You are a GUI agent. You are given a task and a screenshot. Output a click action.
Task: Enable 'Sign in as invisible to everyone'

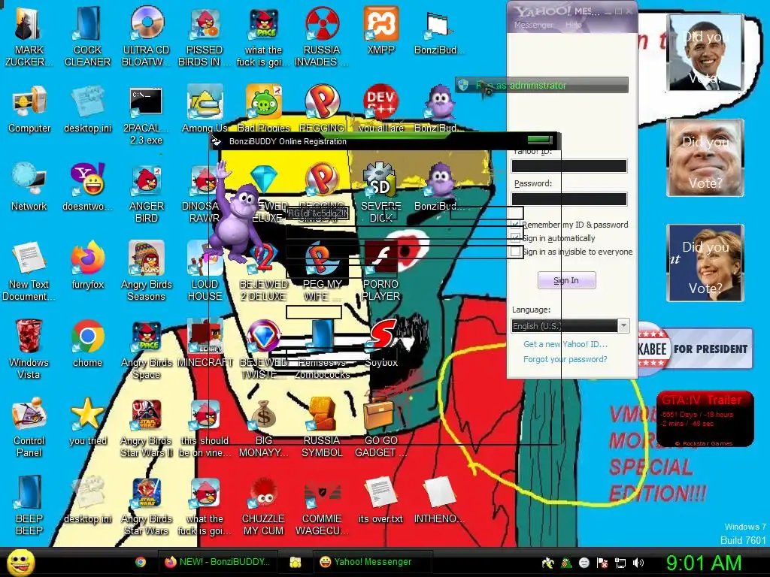(x=515, y=252)
